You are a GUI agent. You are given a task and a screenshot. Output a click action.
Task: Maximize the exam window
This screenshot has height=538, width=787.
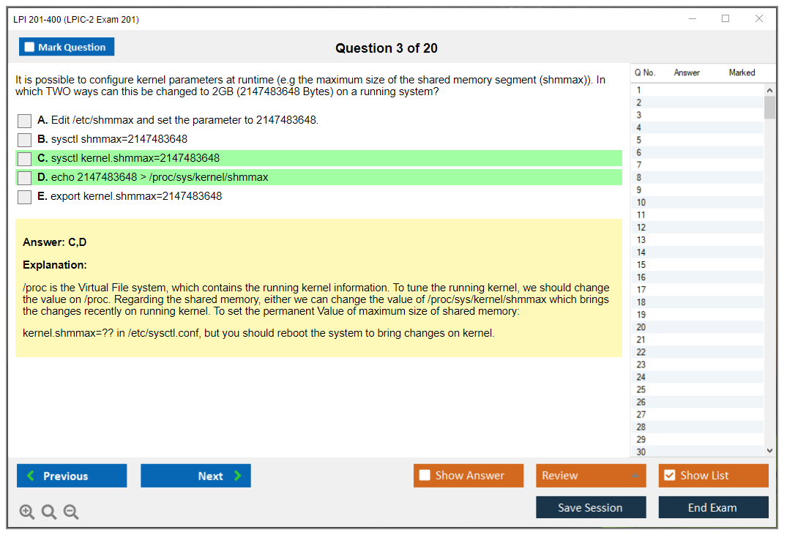pos(725,19)
